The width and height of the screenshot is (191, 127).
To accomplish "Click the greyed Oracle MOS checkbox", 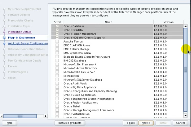I will click(x=57, y=37).
